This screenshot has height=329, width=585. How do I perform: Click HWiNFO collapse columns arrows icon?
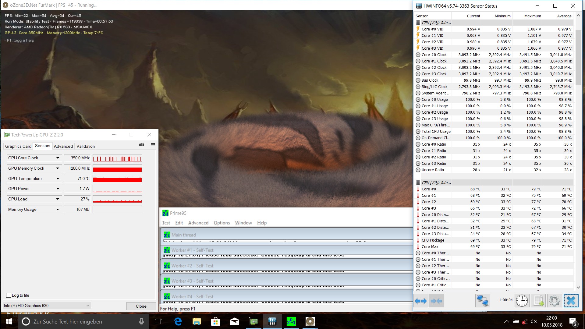click(436, 301)
